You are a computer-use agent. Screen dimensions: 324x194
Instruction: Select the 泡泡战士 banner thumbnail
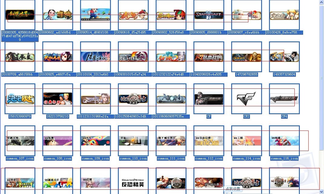click(20, 99)
